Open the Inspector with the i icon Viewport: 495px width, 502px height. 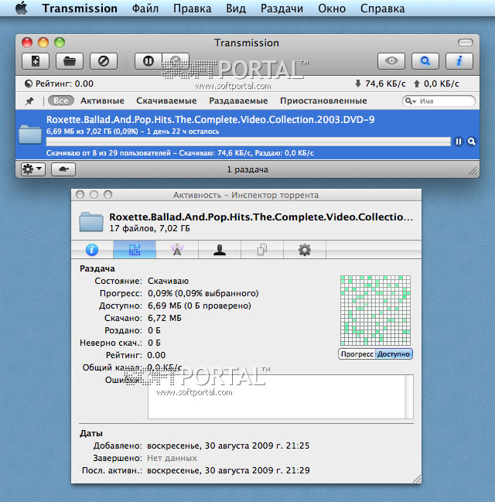[459, 61]
